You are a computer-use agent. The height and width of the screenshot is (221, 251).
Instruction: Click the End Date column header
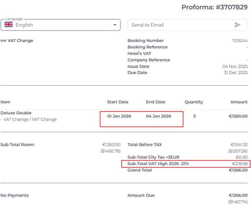pyautogui.click(x=155, y=102)
